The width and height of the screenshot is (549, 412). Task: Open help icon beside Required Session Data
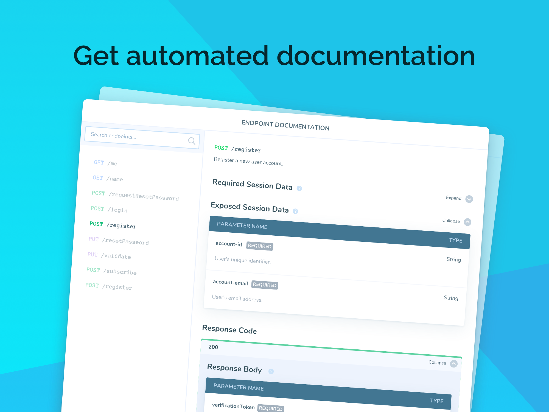[299, 188]
